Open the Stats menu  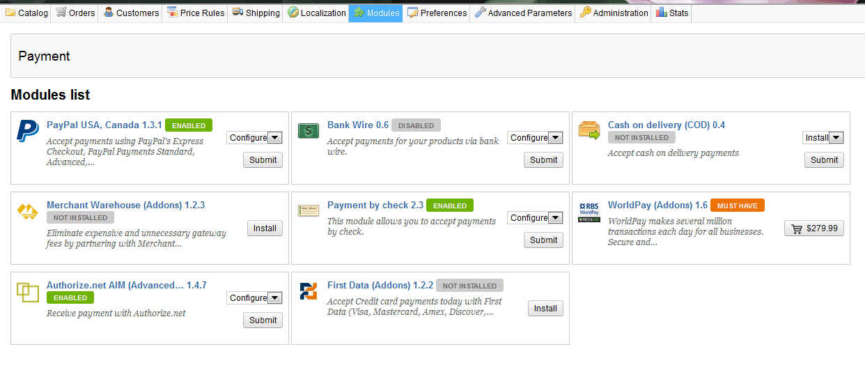[x=671, y=13]
